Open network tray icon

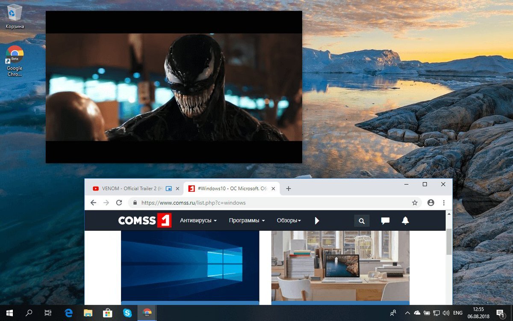tap(437, 313)
